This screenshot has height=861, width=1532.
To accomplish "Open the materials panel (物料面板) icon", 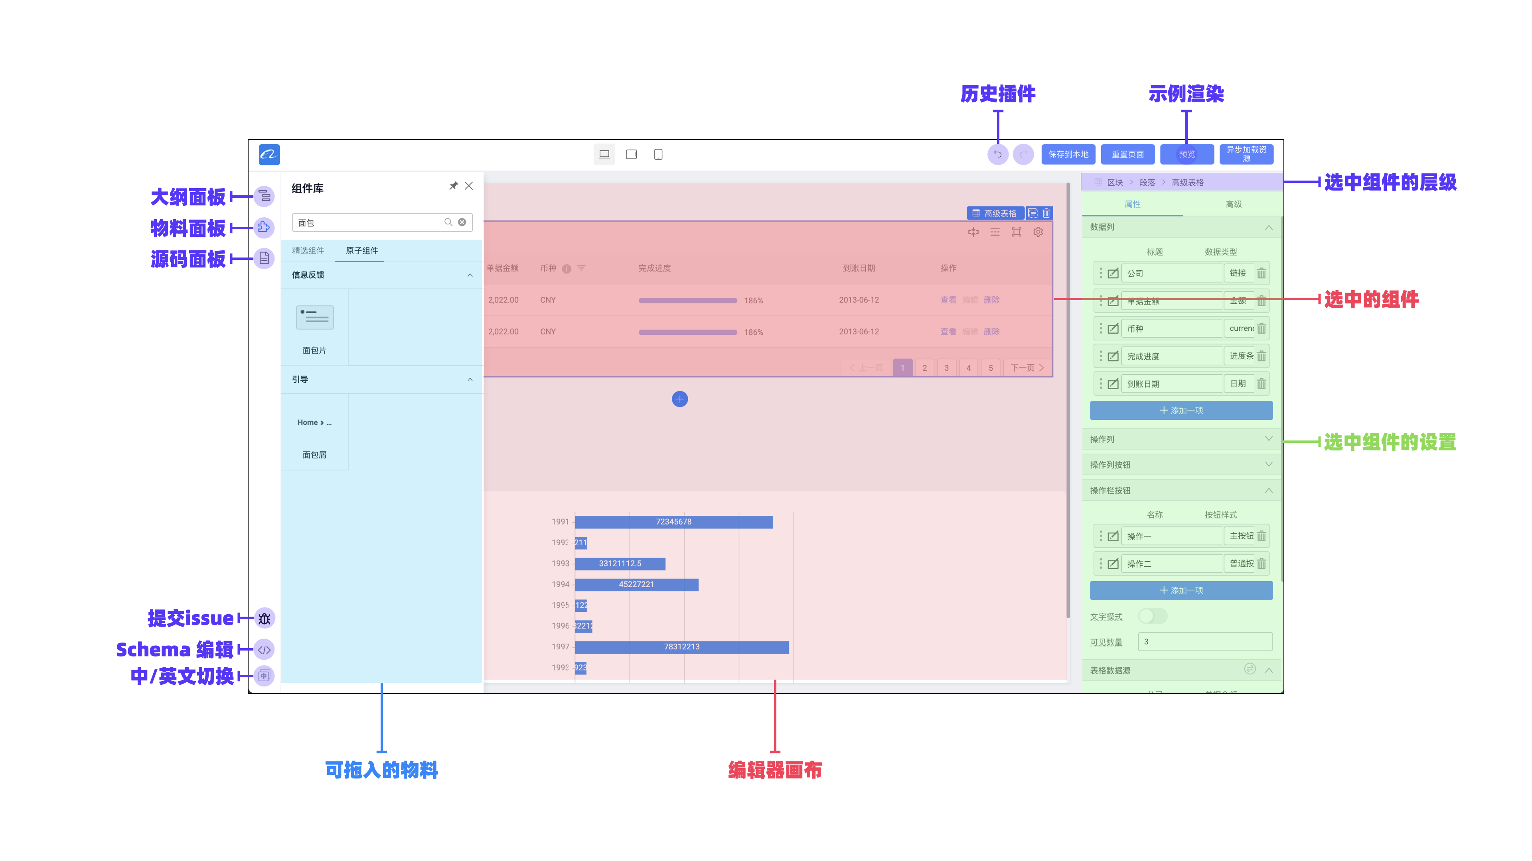I will pyautogui.click(x=264, y=228).
